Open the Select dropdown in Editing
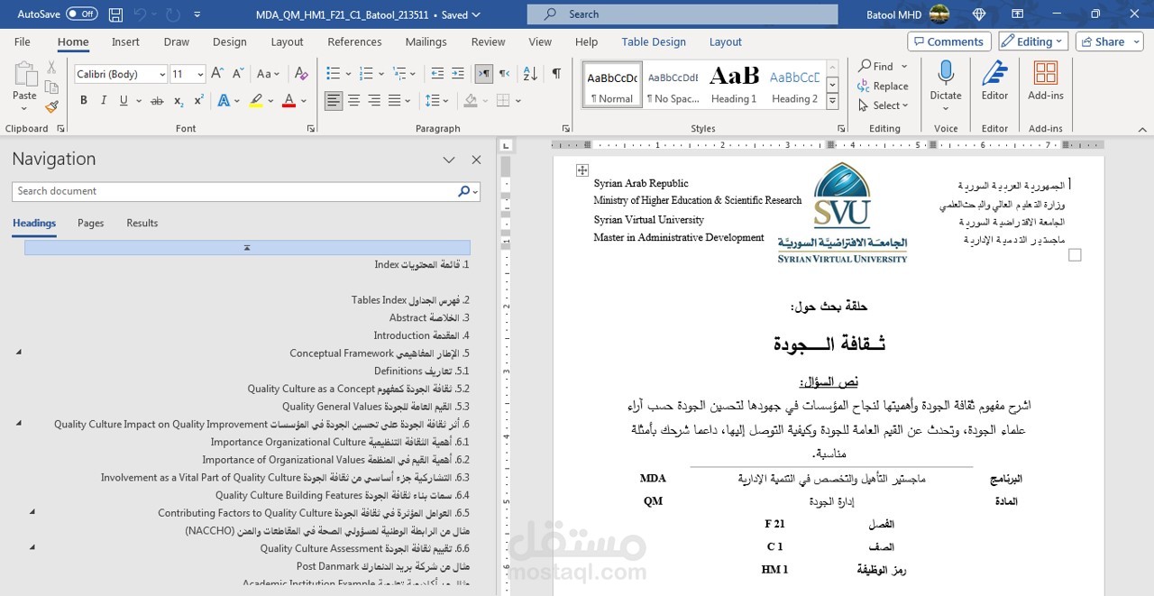This screenshot has width=1154, height=596. [x=884, y=105]
